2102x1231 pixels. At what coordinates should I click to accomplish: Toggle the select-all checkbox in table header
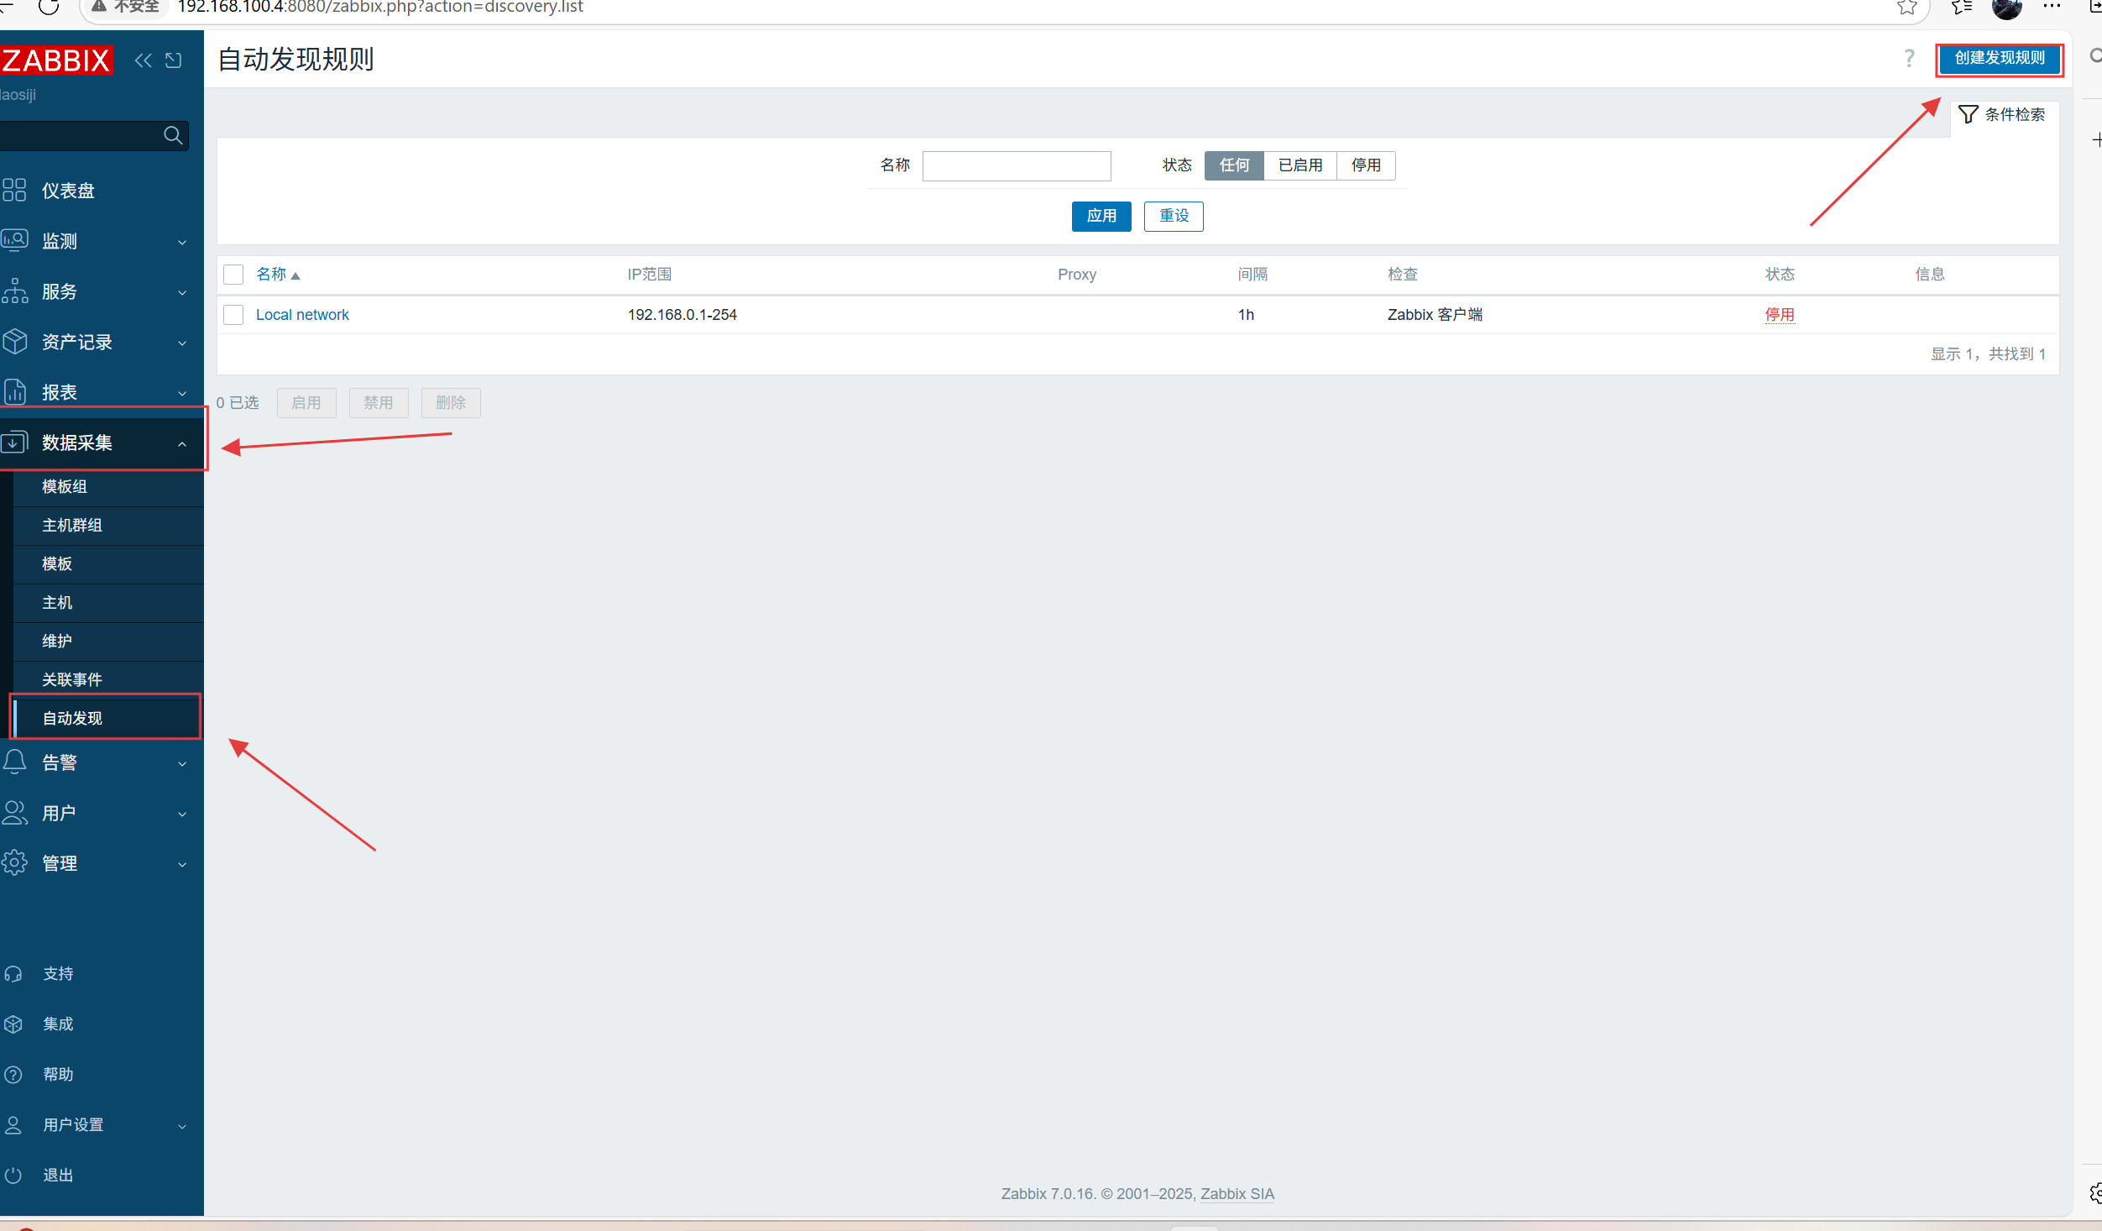(x=233, y=275)
